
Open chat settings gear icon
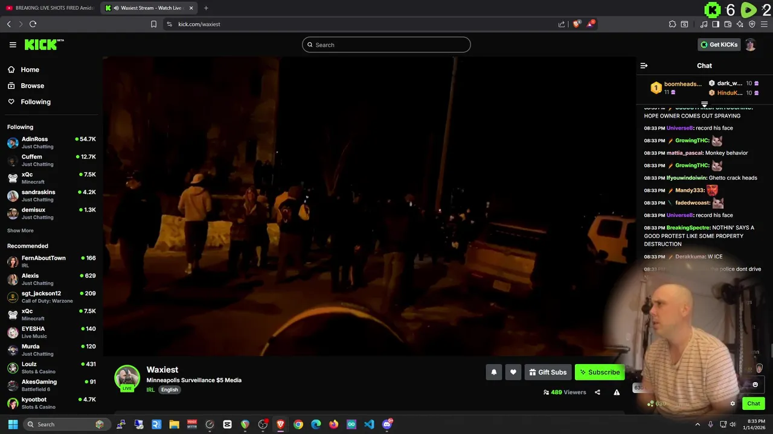733,404
